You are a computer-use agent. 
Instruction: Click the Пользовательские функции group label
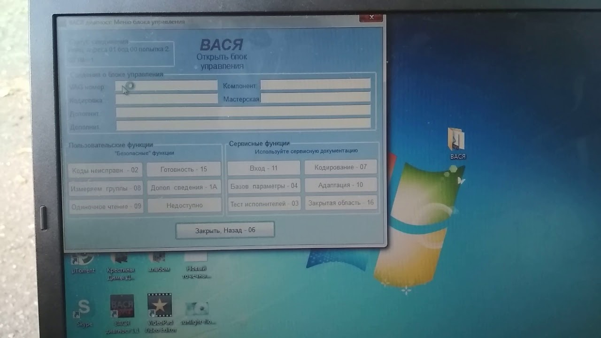click(x=111, y=145)
